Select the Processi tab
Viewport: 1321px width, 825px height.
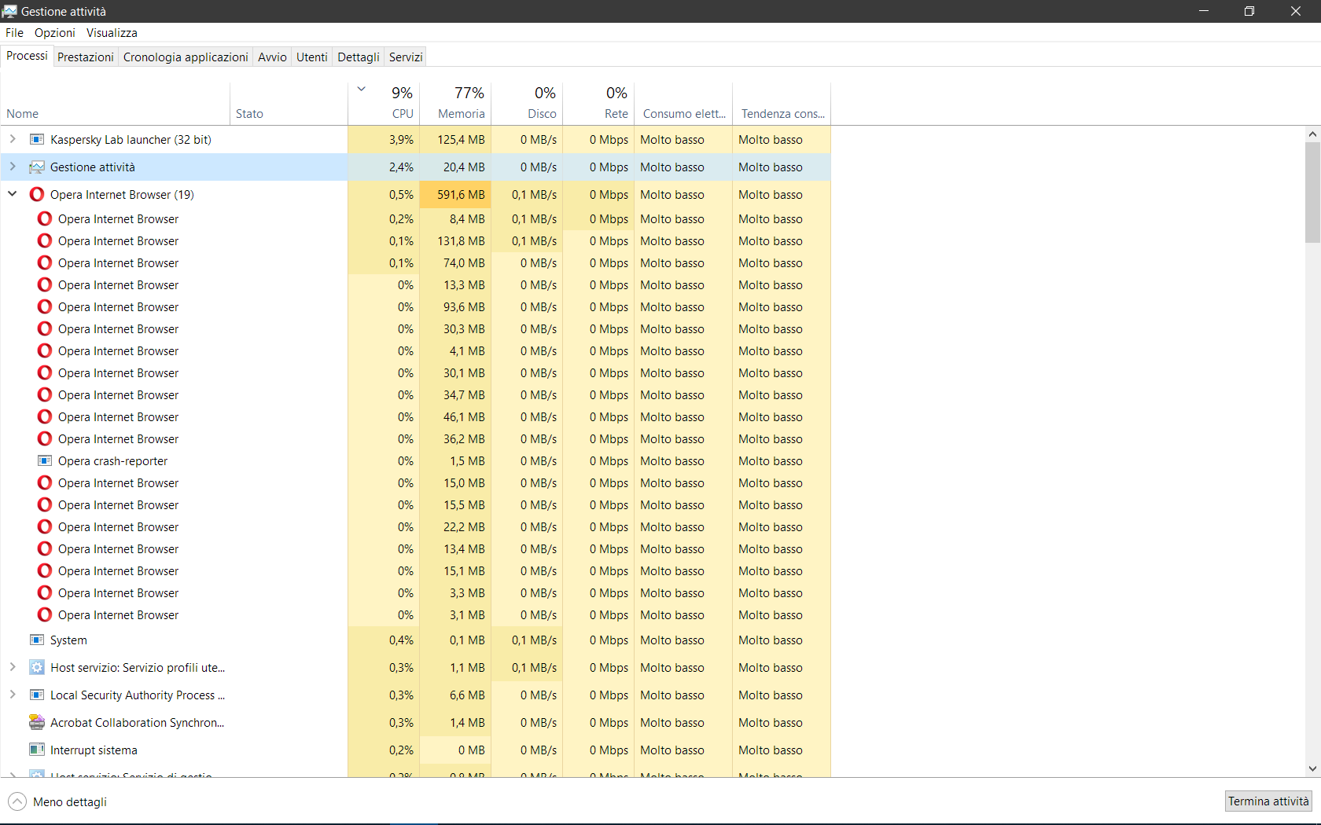tap(27, 56)
